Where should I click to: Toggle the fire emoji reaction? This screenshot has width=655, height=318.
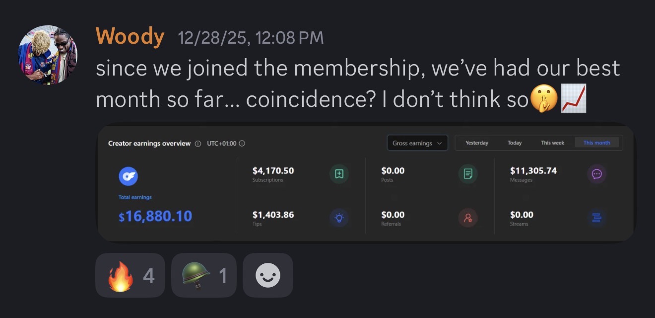tap(130, 275)
